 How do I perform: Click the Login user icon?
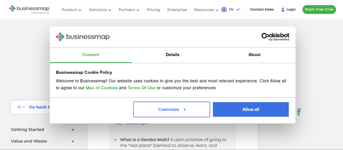click(x=283, y=10)
